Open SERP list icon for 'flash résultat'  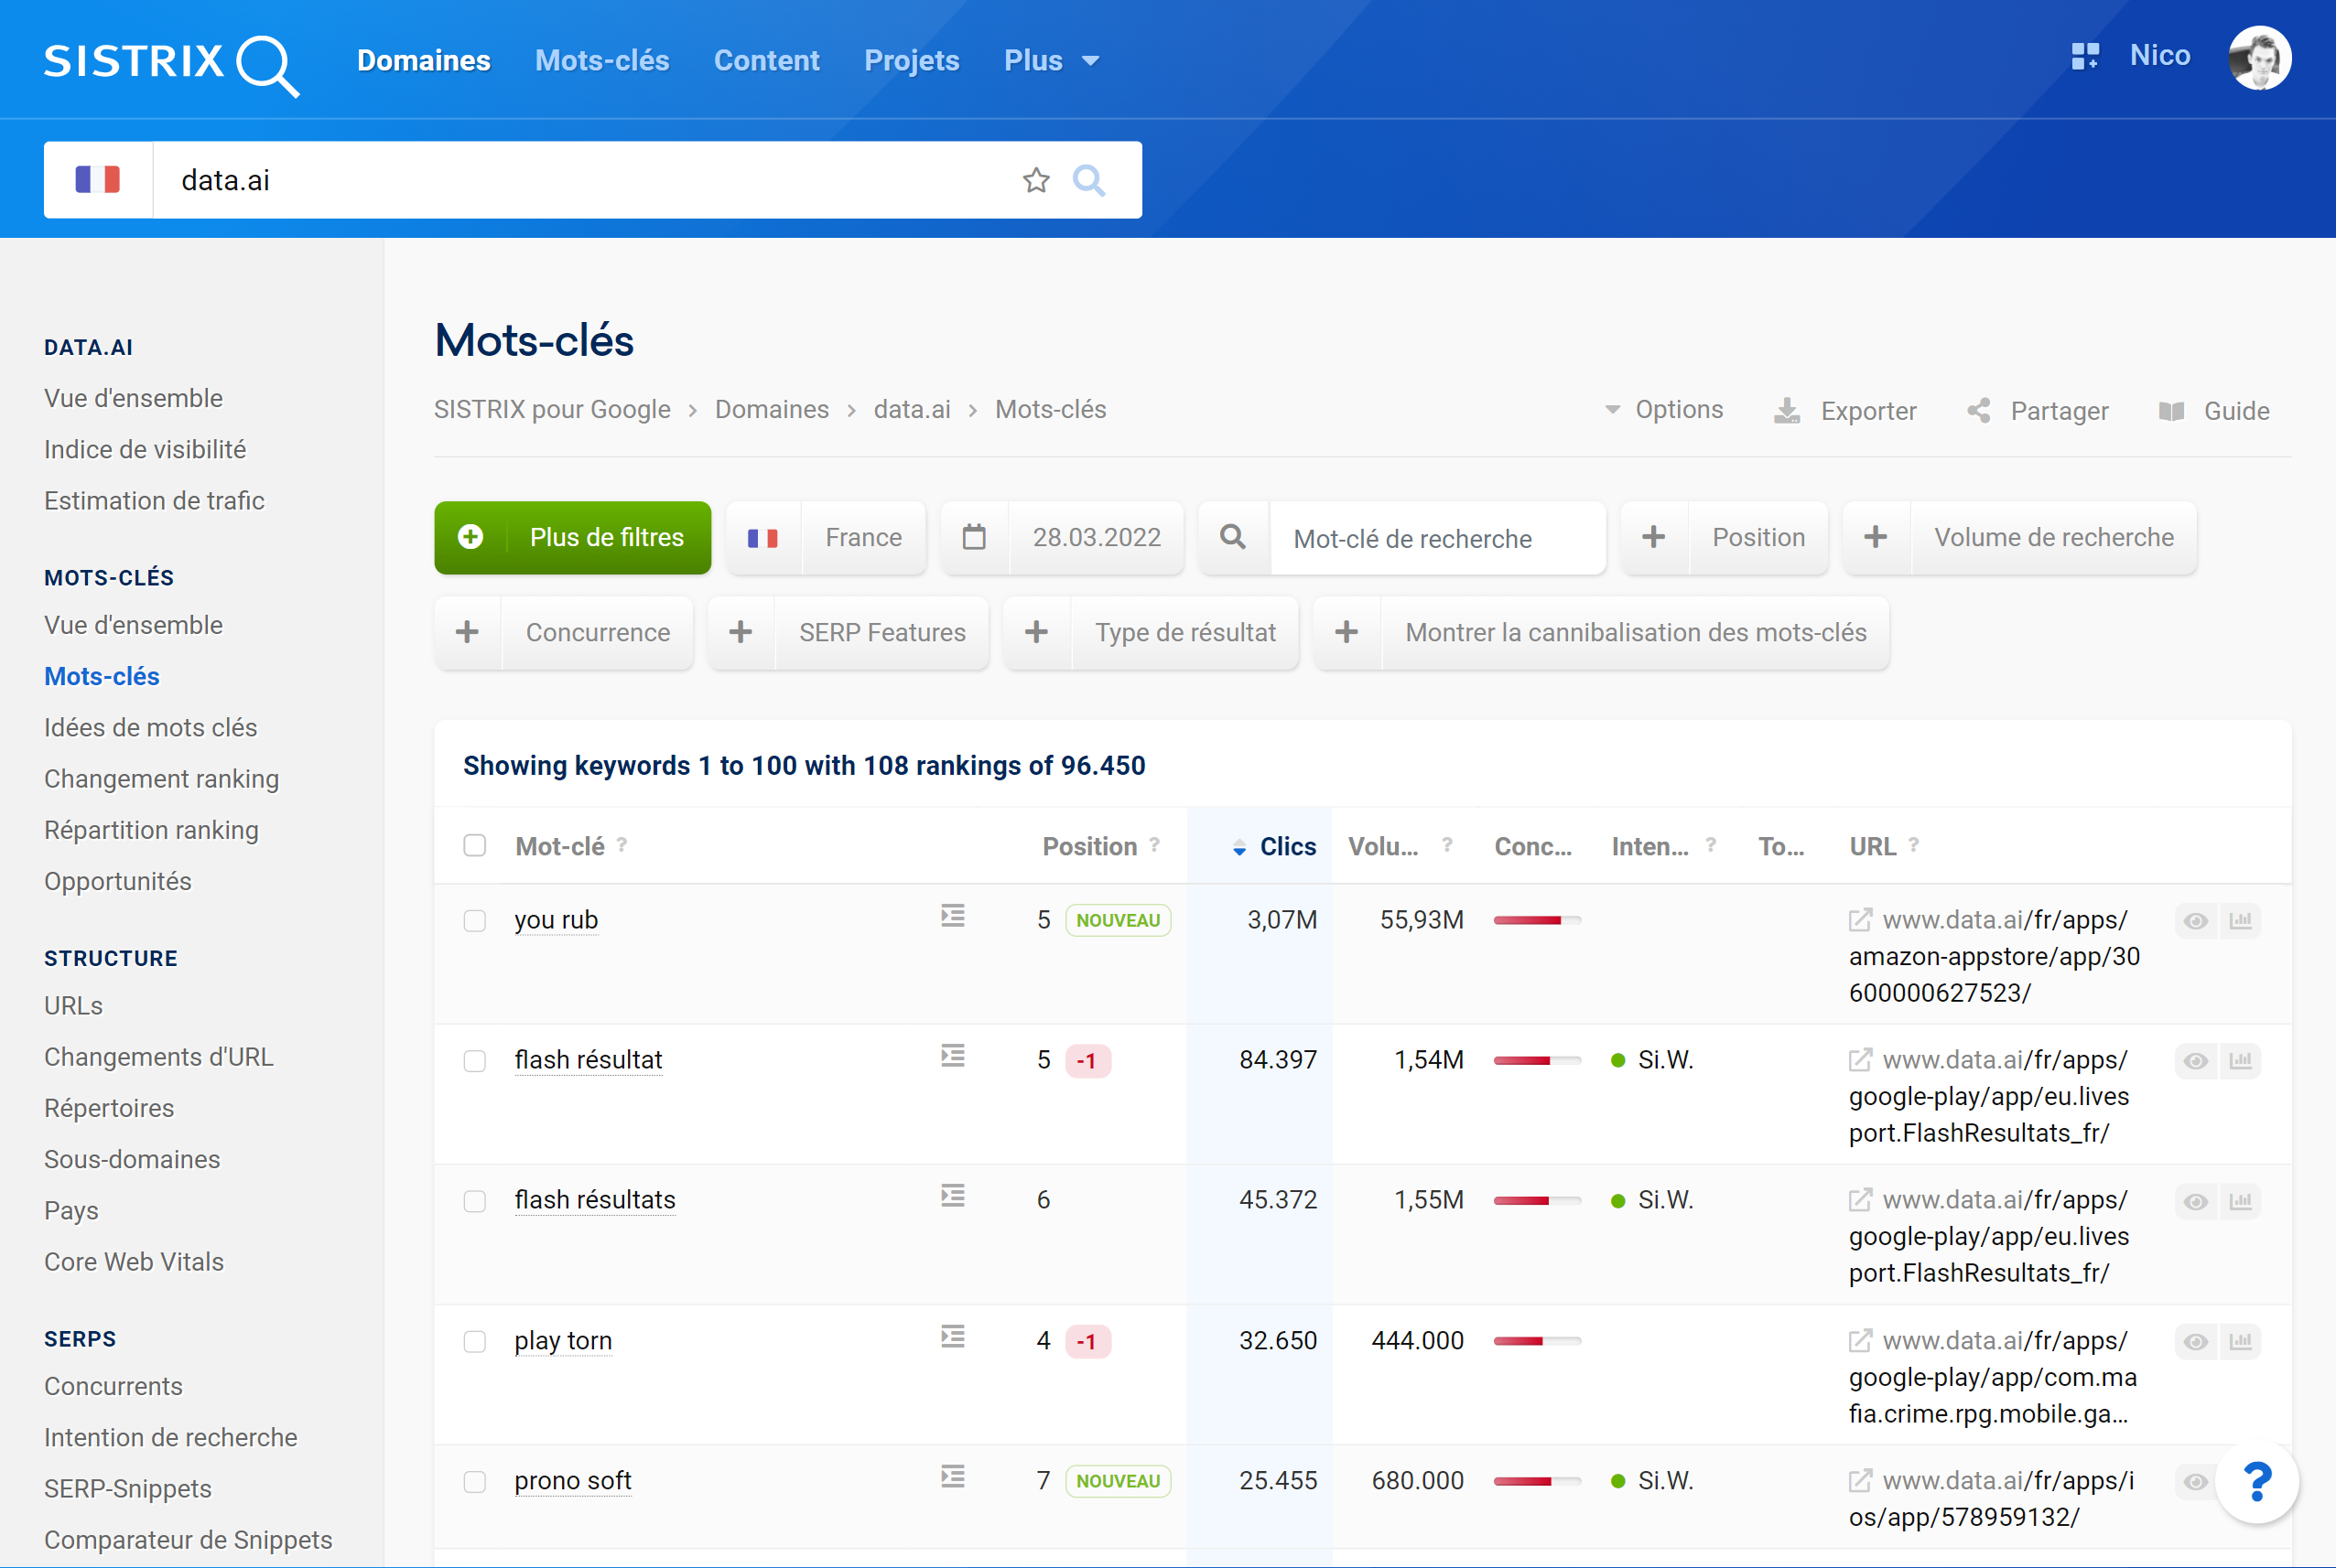952,1056
